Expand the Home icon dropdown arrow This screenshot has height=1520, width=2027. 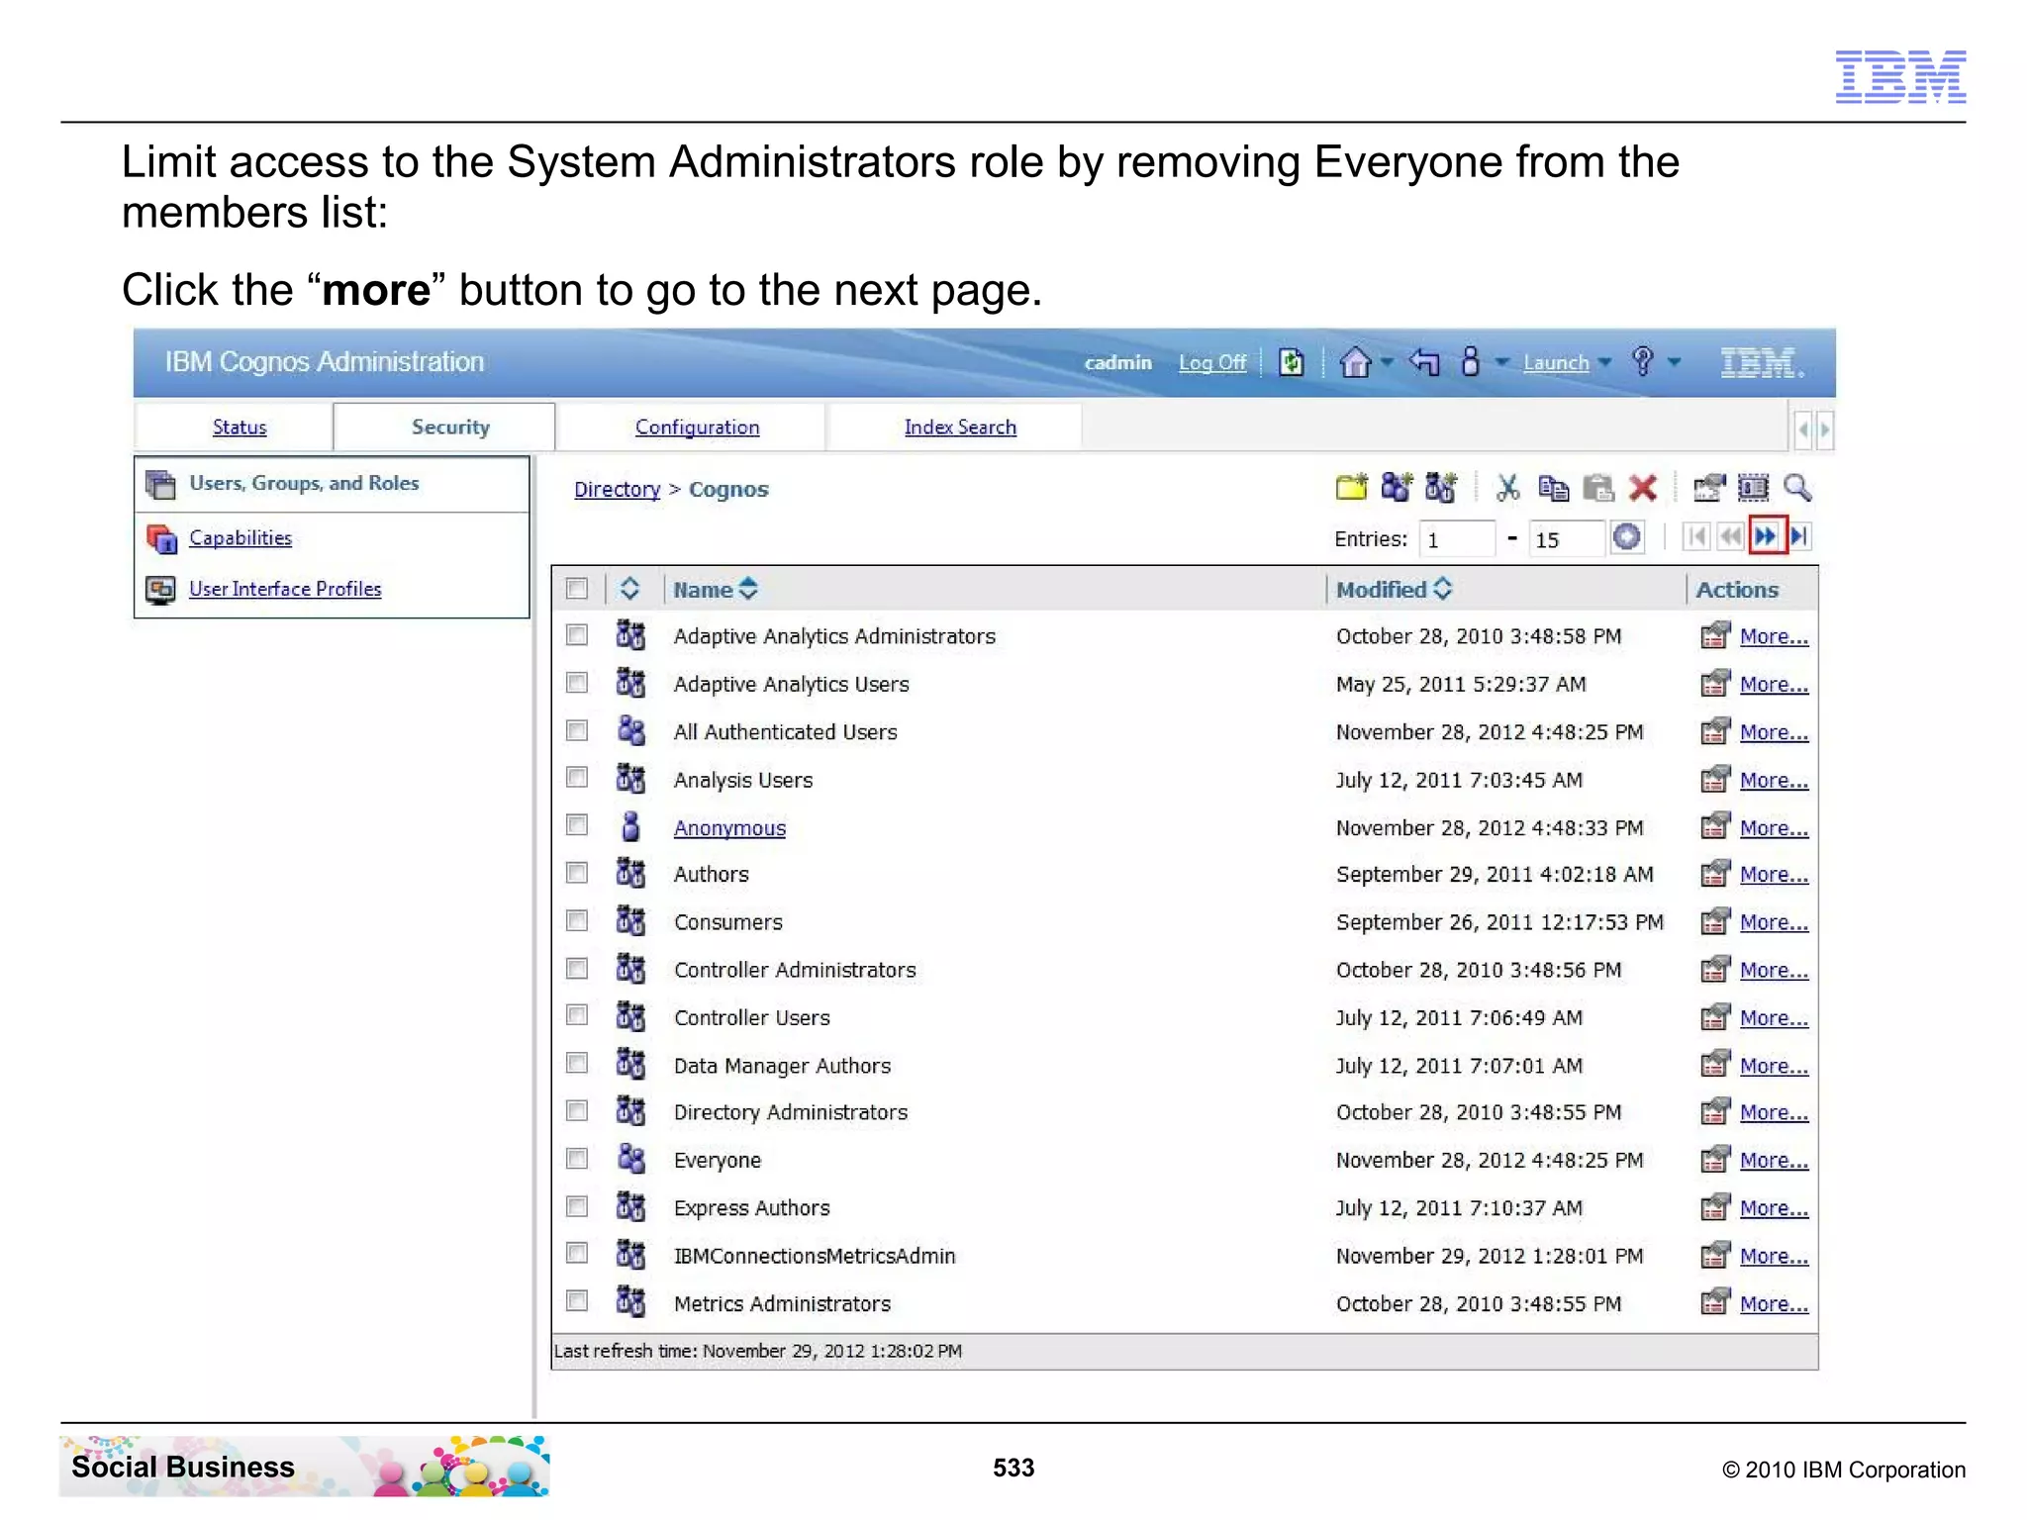(1387, 362)
